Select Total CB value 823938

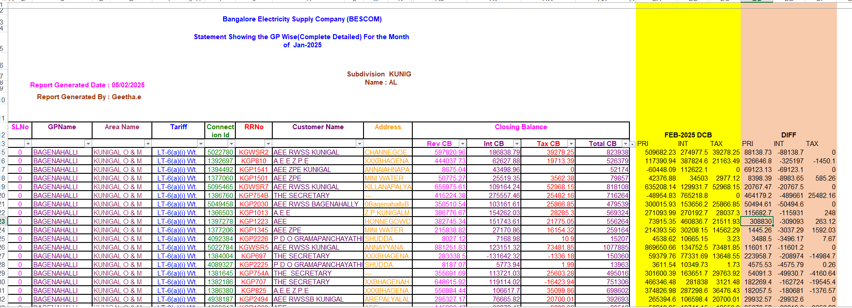[x=603, y=152]
